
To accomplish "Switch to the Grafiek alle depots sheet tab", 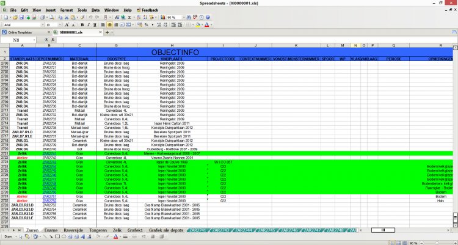I will (x=166, y=230).
